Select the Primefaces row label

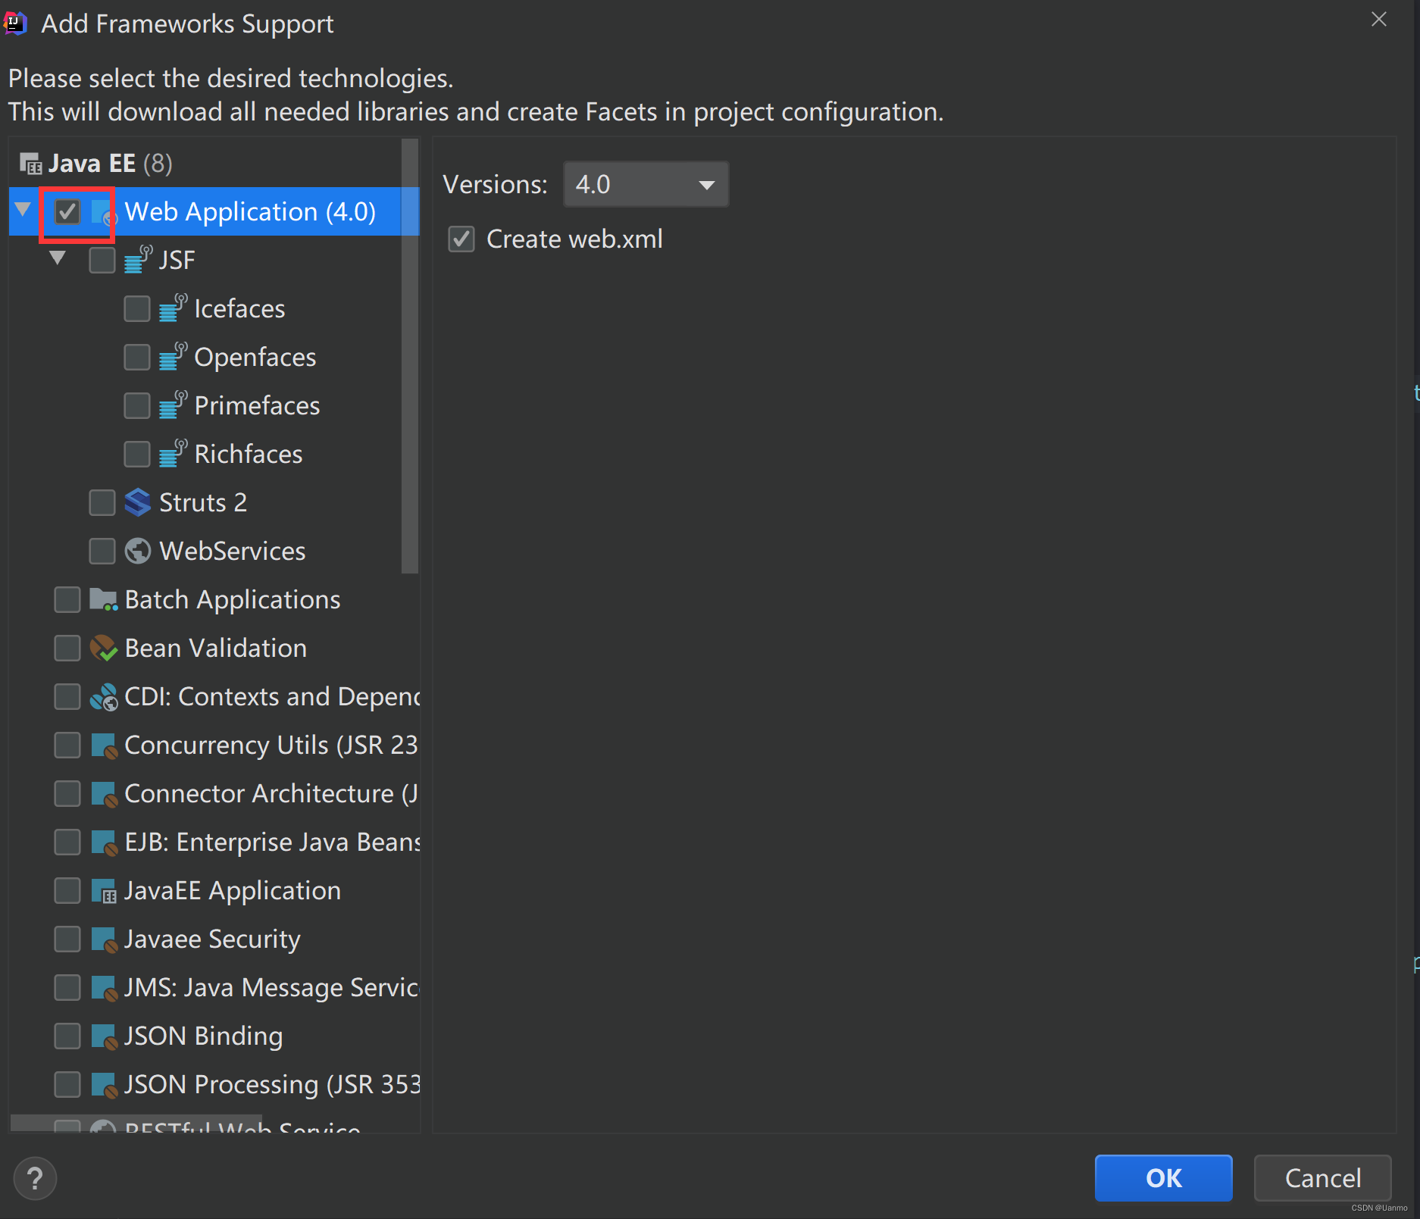257,405
